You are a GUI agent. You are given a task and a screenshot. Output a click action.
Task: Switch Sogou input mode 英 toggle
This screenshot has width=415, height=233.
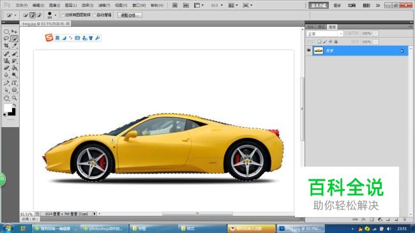[x=57, y=38]
